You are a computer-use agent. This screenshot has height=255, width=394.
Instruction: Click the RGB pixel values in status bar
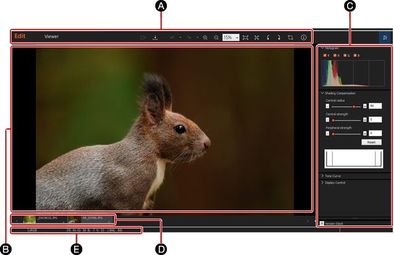coord(86,230)
